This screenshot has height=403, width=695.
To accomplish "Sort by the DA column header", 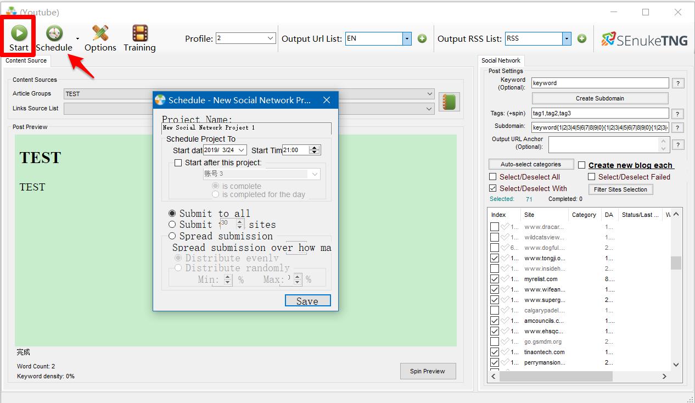I will pos(609,215).
